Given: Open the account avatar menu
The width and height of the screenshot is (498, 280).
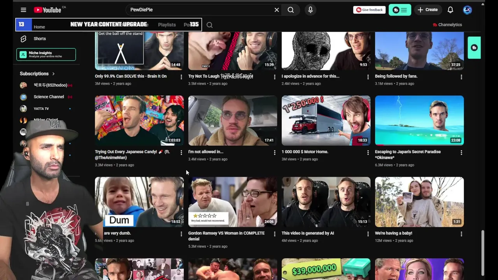Looking at the screenshot, I should point(467,10).
